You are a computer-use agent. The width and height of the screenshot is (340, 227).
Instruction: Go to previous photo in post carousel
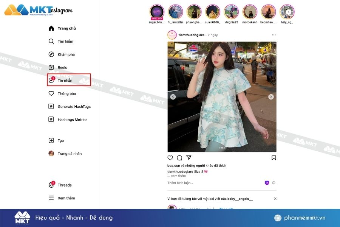pos(173,97)
